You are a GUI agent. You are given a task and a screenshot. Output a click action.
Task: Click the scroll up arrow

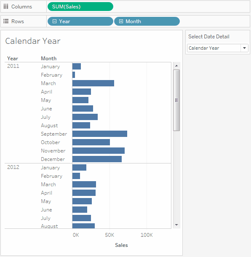pyautogui.click(x=176, y=66)
